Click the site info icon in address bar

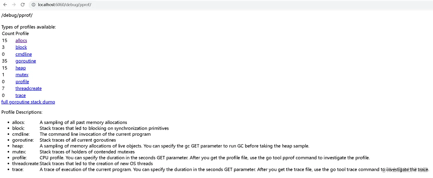34,5
